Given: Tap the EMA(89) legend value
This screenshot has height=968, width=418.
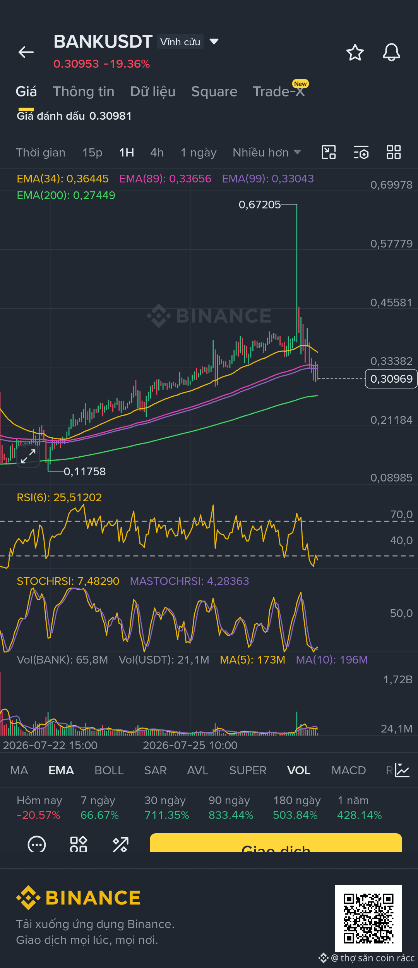Looking at the screenshot, I should coord(165,179).
